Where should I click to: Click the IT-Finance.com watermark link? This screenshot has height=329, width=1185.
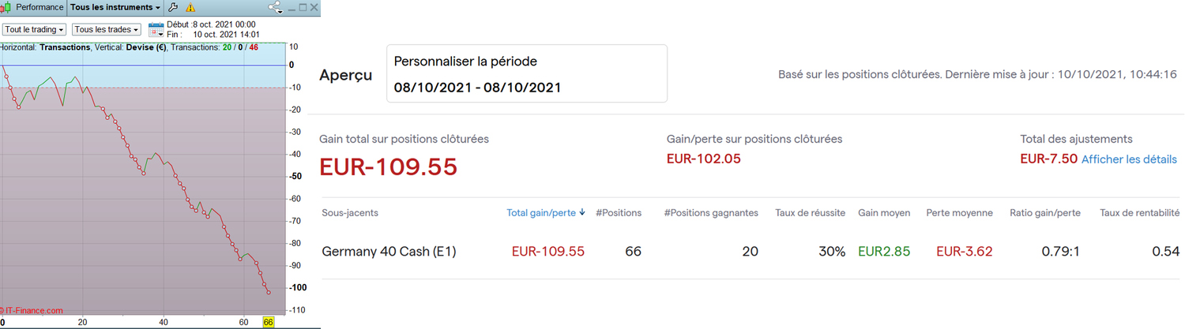(x=33, y=311)
